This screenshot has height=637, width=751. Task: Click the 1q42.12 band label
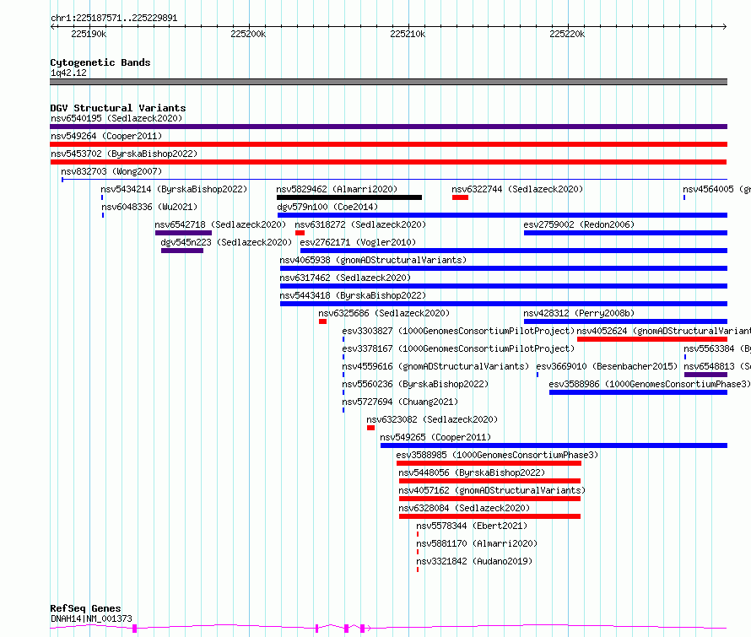click(68, 73)
